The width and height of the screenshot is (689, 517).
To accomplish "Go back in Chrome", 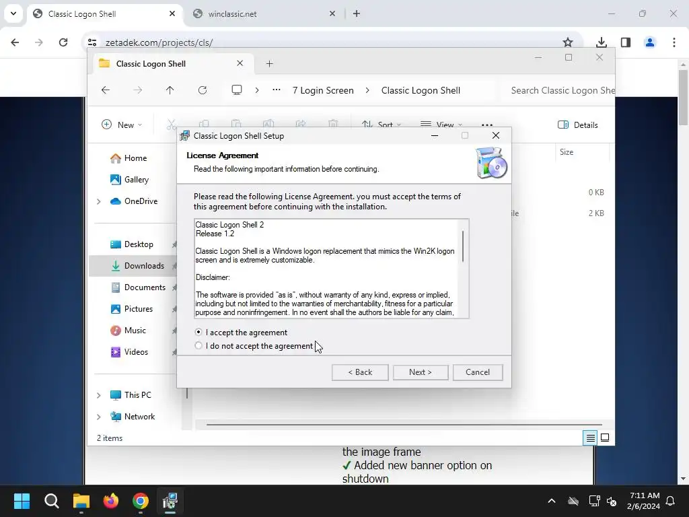I will click(x=15, y=42).
